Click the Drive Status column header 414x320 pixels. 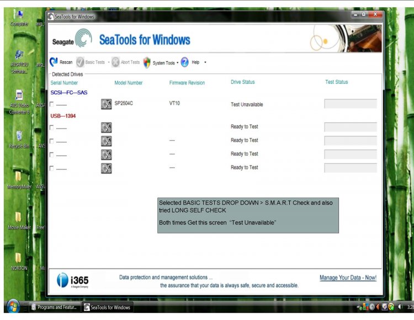coord(243,82)
